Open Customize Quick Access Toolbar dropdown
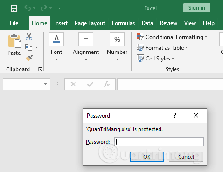223x172 pixels. tap(60, 8)
